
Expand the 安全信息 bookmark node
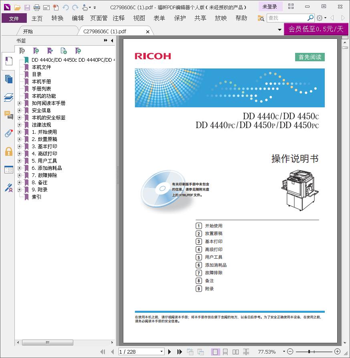19,110
